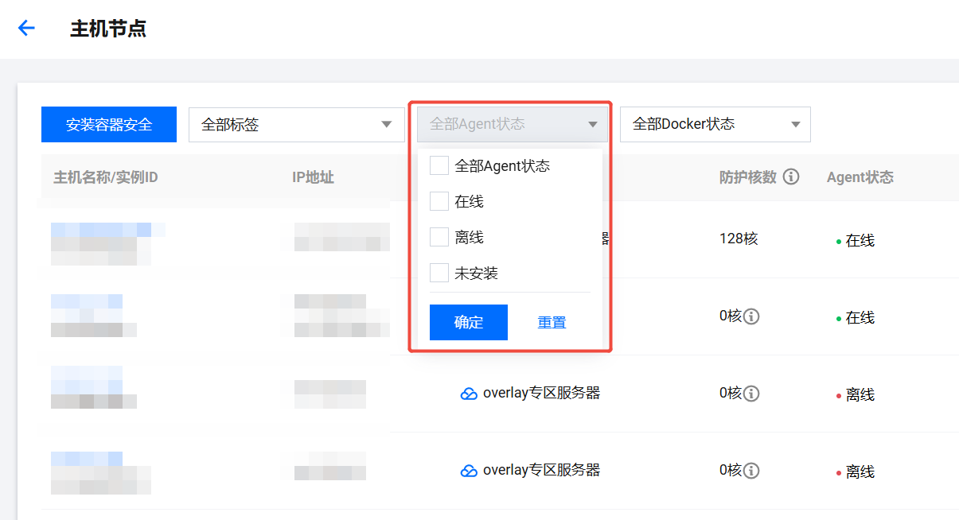Click cloud icon in last row overlay专区服务器

(469, 471)
